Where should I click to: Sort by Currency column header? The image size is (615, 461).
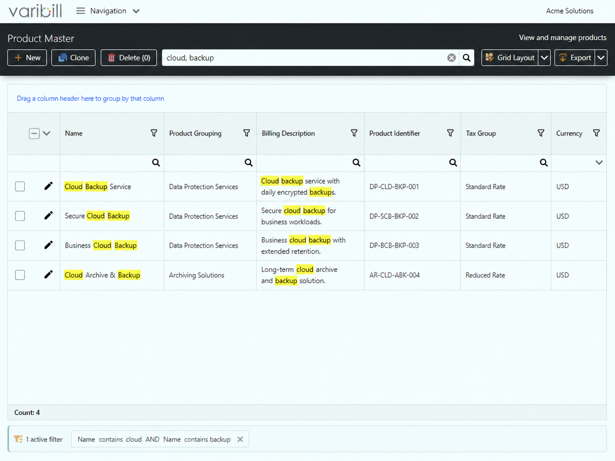[569, 133]
